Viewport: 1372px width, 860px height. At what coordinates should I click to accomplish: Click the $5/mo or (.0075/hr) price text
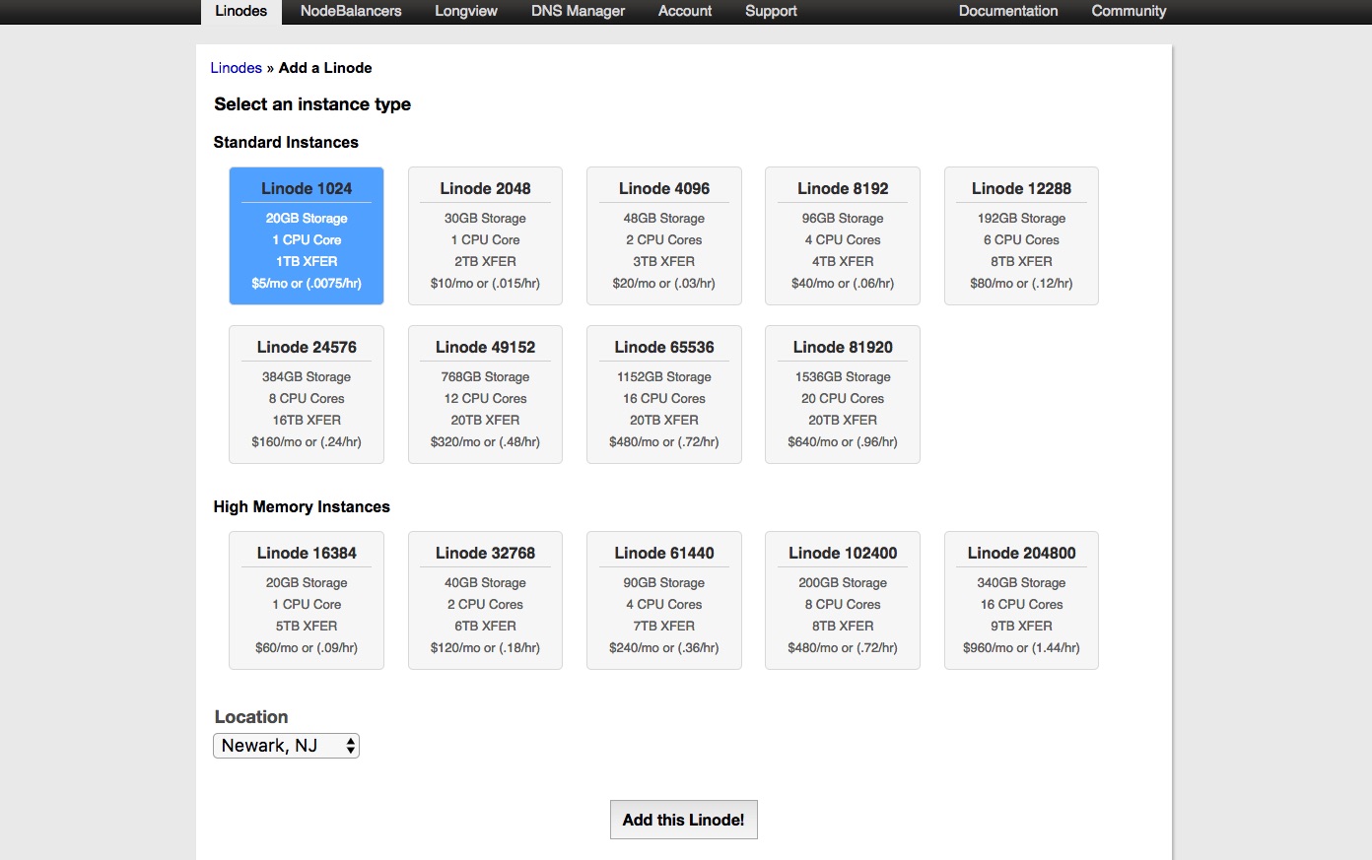tap(307, 283)
